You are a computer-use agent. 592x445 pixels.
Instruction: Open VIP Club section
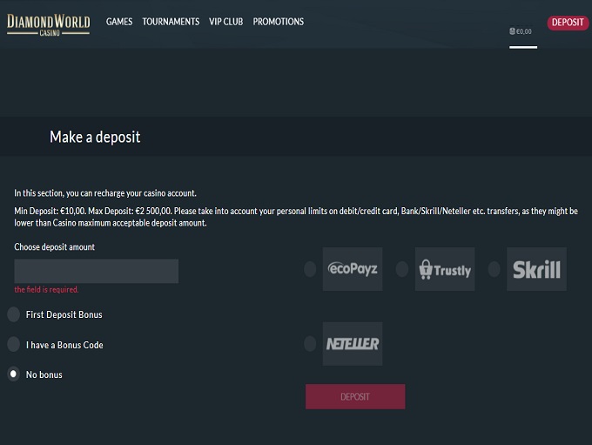click(x=226, y=22)
